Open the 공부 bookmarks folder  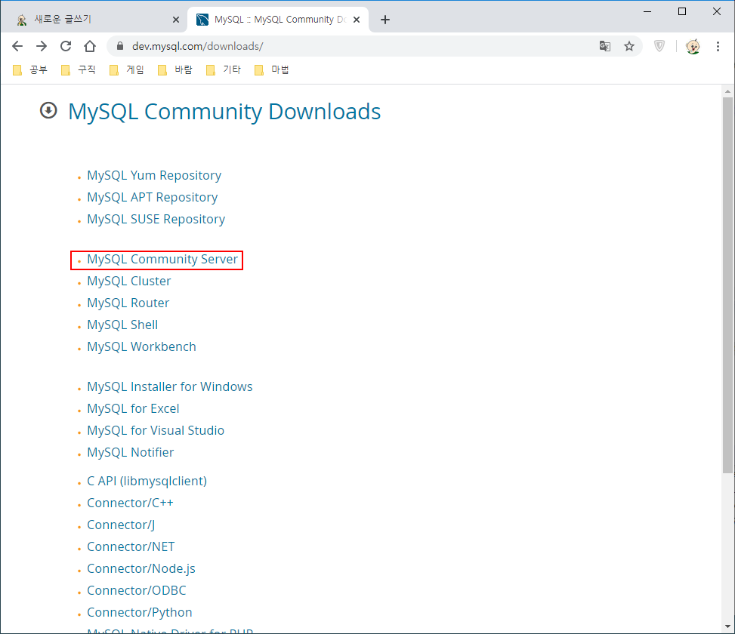[30, 69]
